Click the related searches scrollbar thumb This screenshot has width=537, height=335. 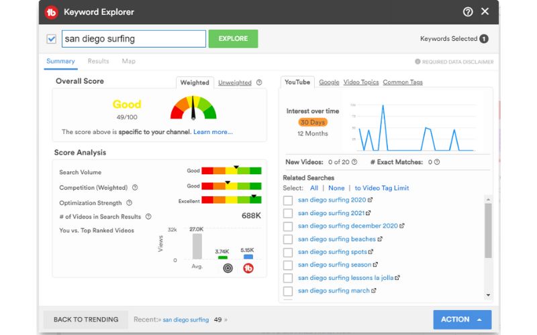(488, 230)
